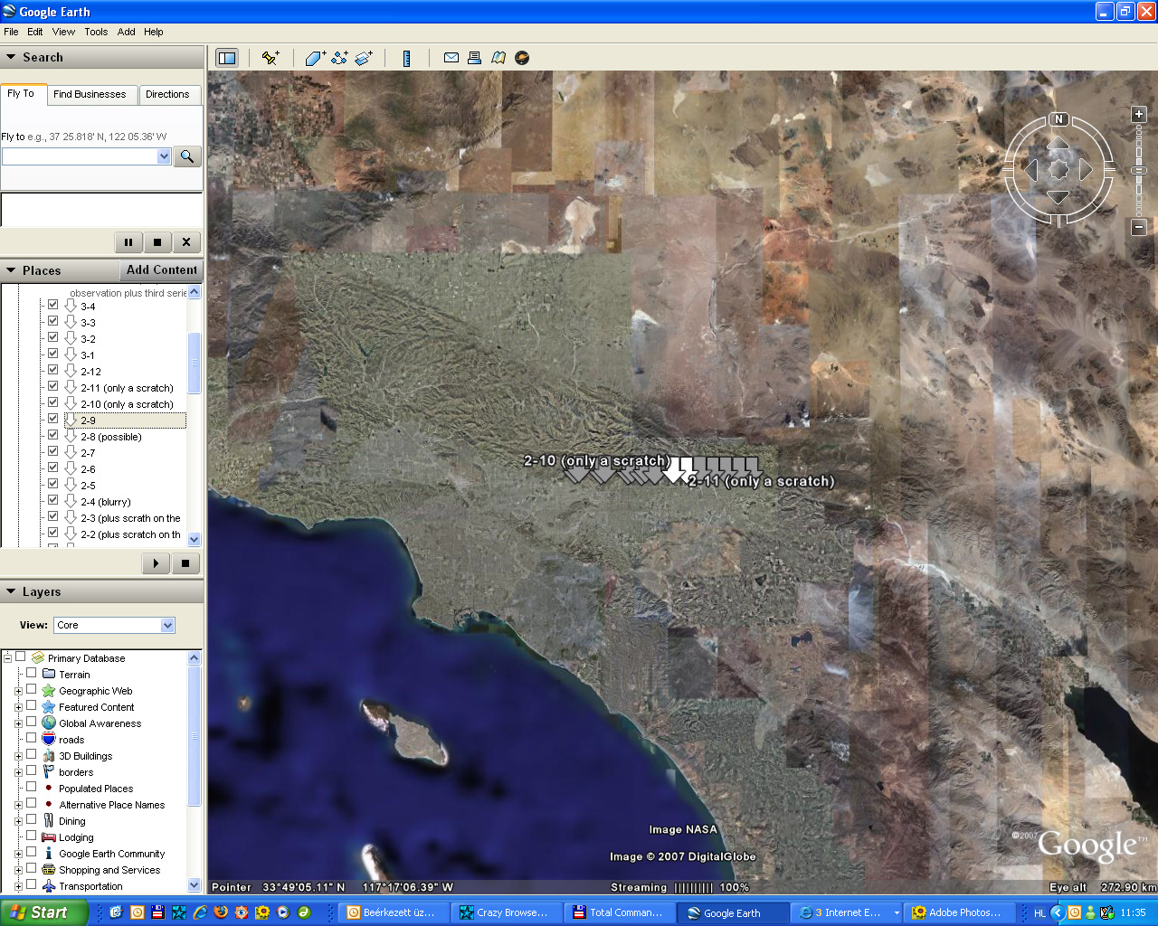The height and width of the screenshot is (926, 1158).
Task: Clear search results with X button
Action: [186, 242]
